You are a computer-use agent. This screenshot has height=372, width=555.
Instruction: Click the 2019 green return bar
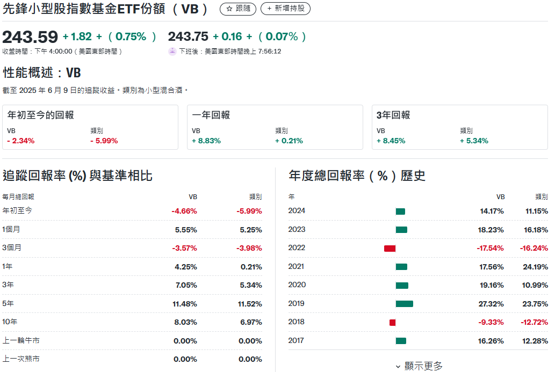tap(404, 304)
